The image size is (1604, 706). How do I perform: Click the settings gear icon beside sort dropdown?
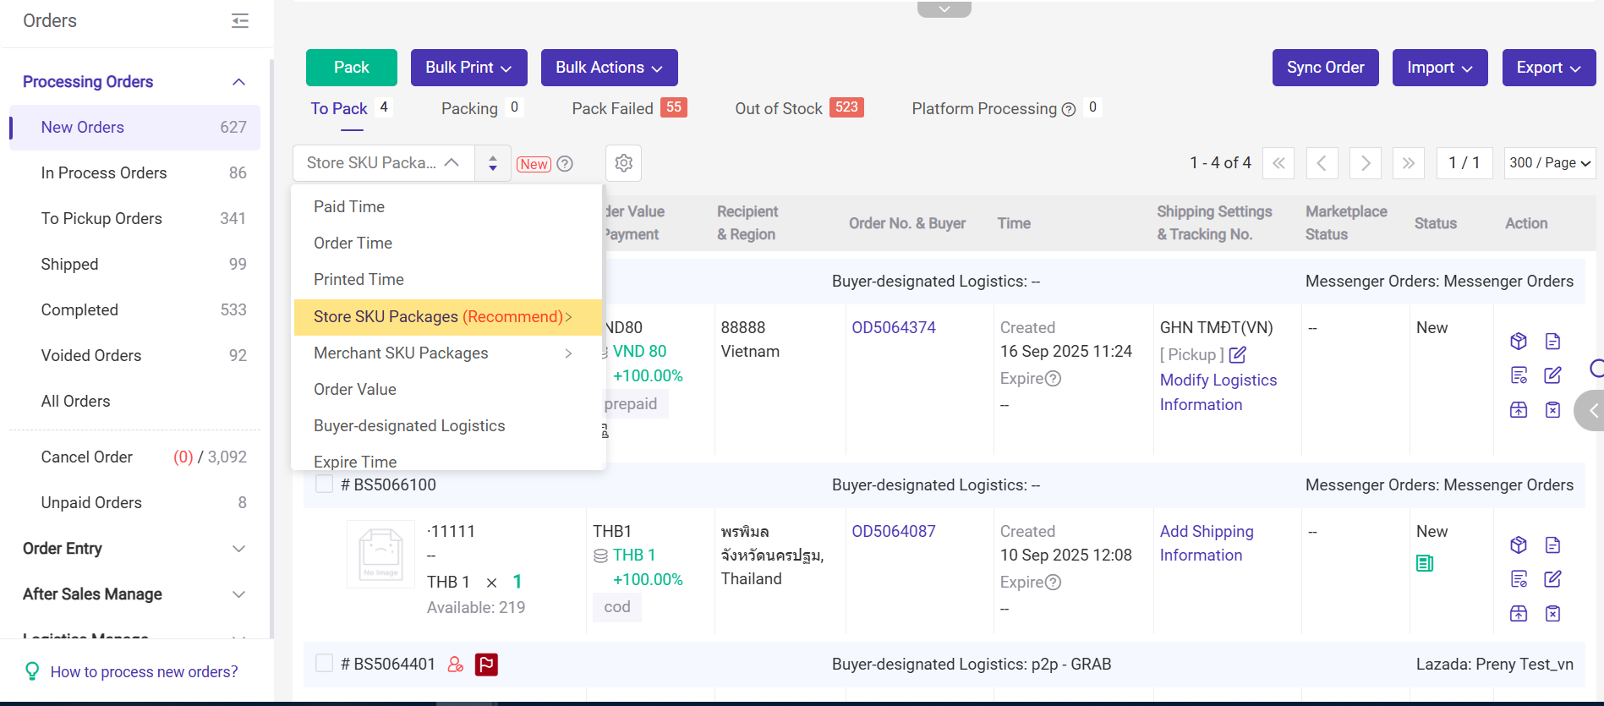pos(623,163)
